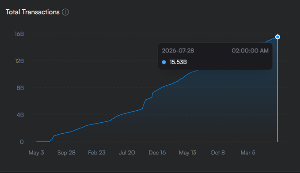Screen dimensions: 300x173
Task: Click the Dec 16 x-axis label
Action: (x=157, y=153)
